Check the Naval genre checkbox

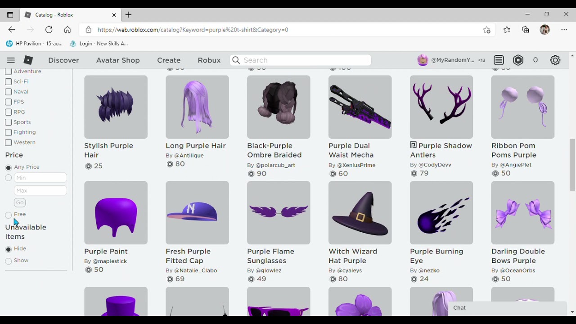click(8, 92)
